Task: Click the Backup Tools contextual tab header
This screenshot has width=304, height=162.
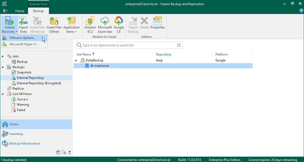Action: click(39, 4)
